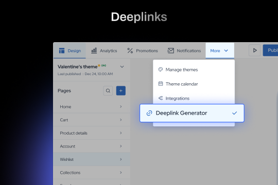Choose Manage themes from the menu
The width and height of the screenshot is (278, 185).
(x=194, y=69)
